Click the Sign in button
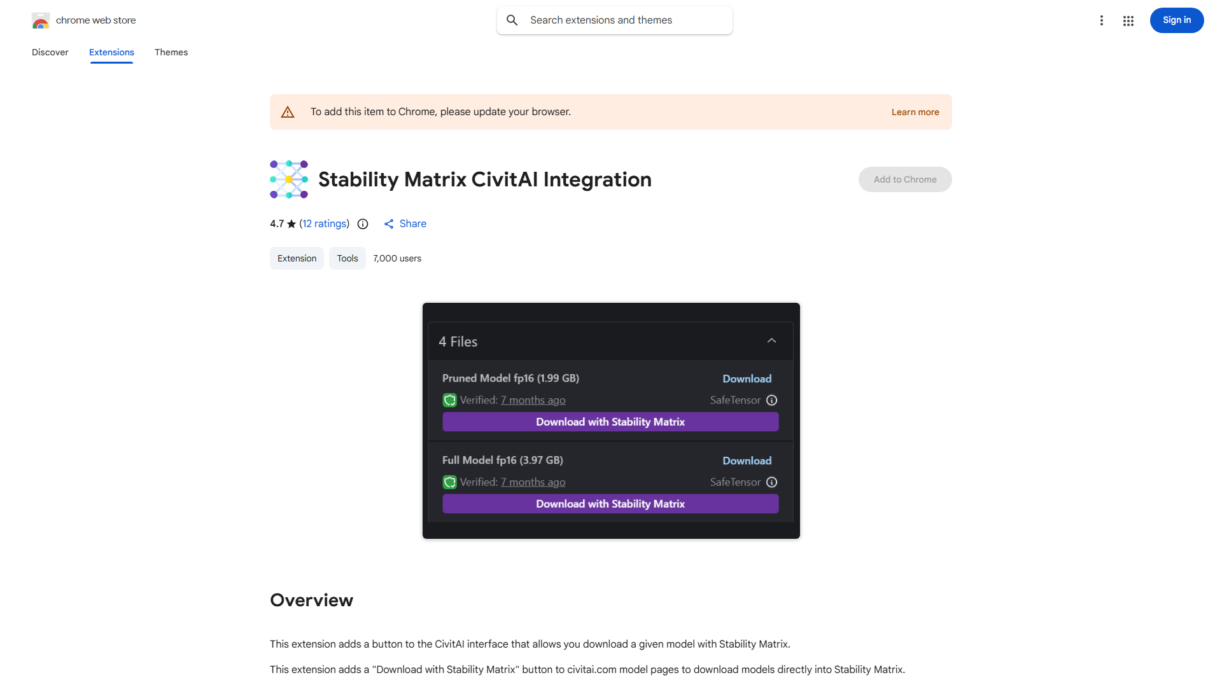The width and height of the screenshot is (1222, 687). point(1176,20)
